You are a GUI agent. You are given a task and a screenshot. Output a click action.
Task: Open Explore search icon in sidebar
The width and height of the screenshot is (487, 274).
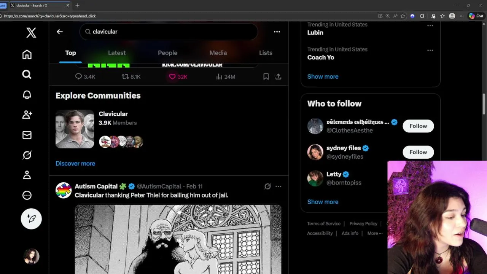(27, 75)
